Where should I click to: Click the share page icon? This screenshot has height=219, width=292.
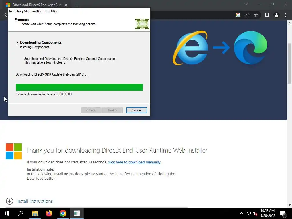(x=247, y=15)
